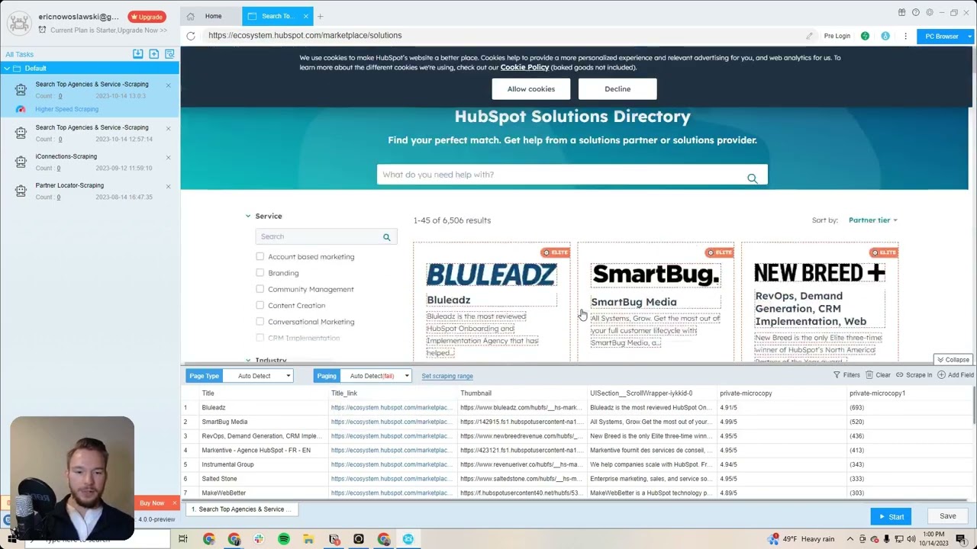Click the Set scraping range link
Screen dimensions: 977x549
coord(447,376)
